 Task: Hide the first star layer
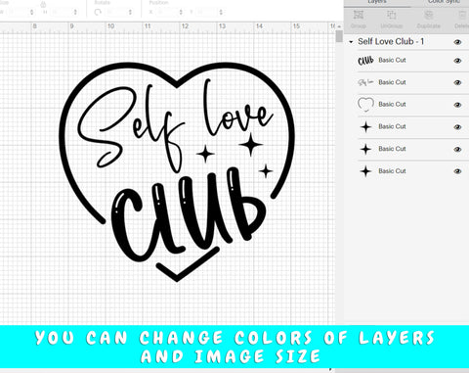(457, 127)
